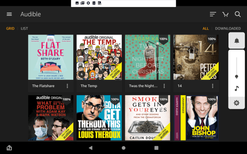Open Twas the Nightshift Before Christmas cover
The height and width of the screenshot is (154, 247).
click(x=148, y=57)
